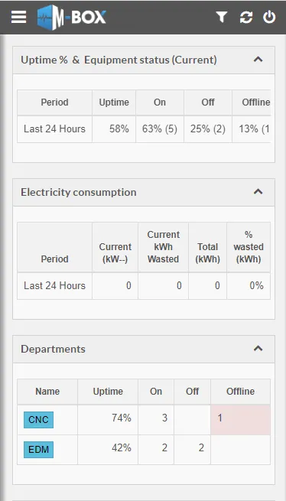Click the Current kWh Wasted column header
Viewport: 286px width, 501px height.
[x=164, y=247]
